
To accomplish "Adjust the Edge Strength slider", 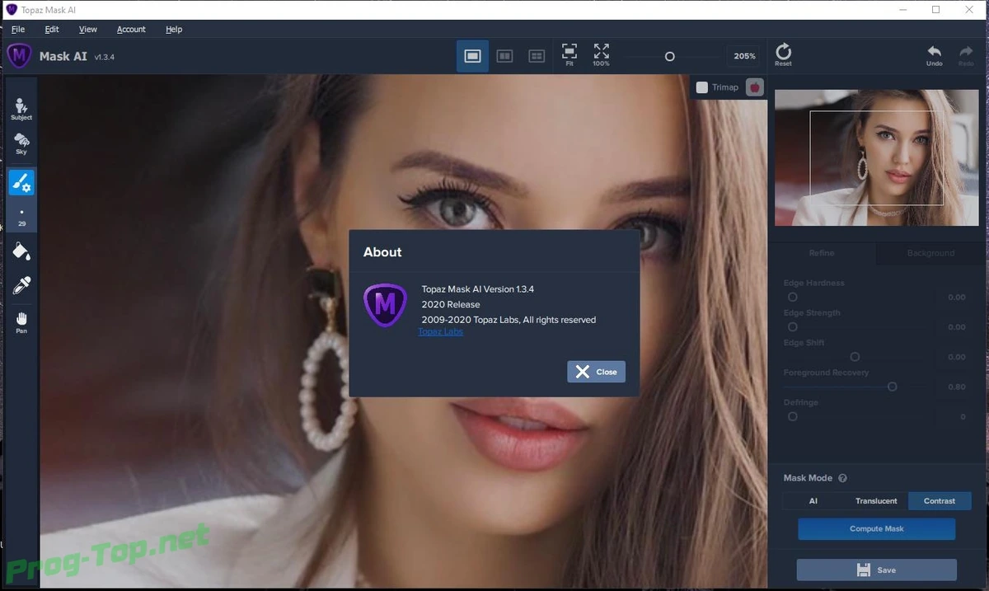I will coord(792,326).
